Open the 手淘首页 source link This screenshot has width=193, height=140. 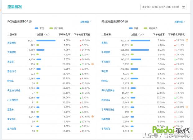coord(106,62)
